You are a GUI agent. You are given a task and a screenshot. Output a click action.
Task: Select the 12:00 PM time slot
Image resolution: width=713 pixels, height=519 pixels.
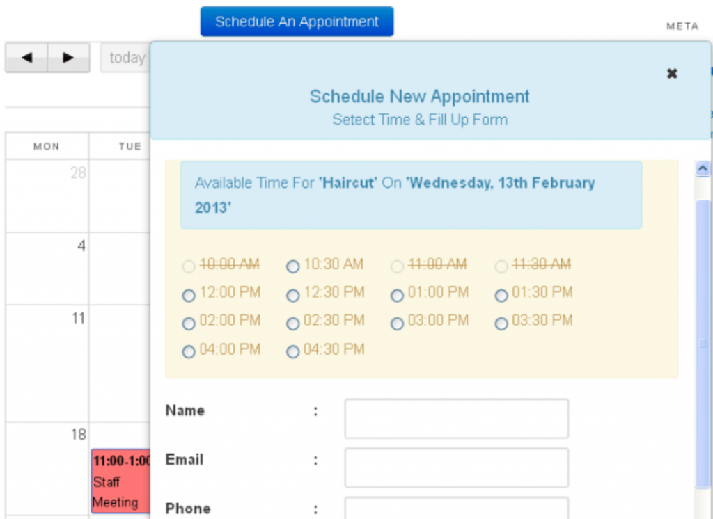click(189, 296)
